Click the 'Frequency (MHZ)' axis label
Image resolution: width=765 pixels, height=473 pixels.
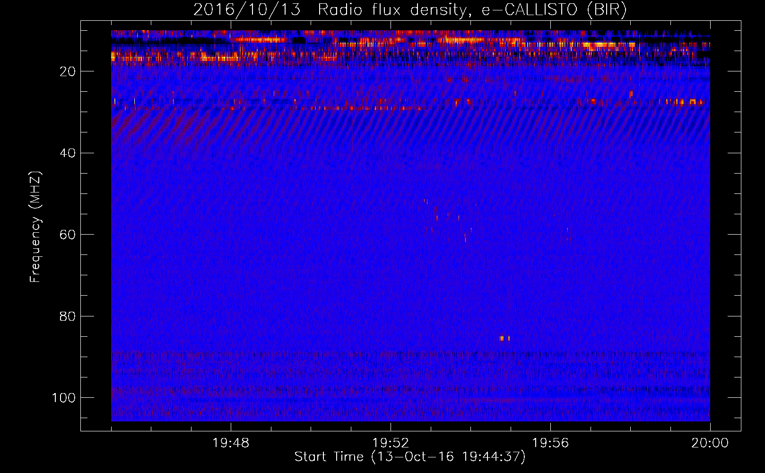pos(35,227)
